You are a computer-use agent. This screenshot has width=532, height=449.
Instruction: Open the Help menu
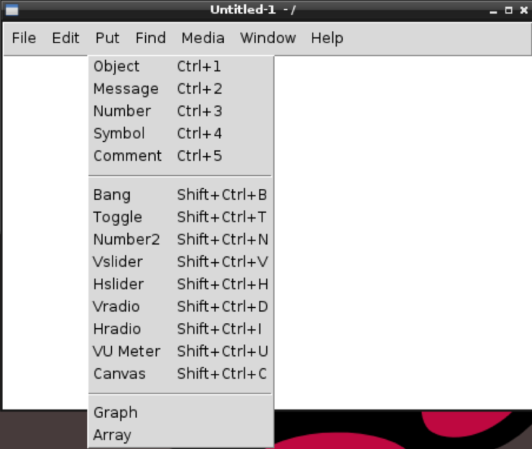click(x=327, y=38)
